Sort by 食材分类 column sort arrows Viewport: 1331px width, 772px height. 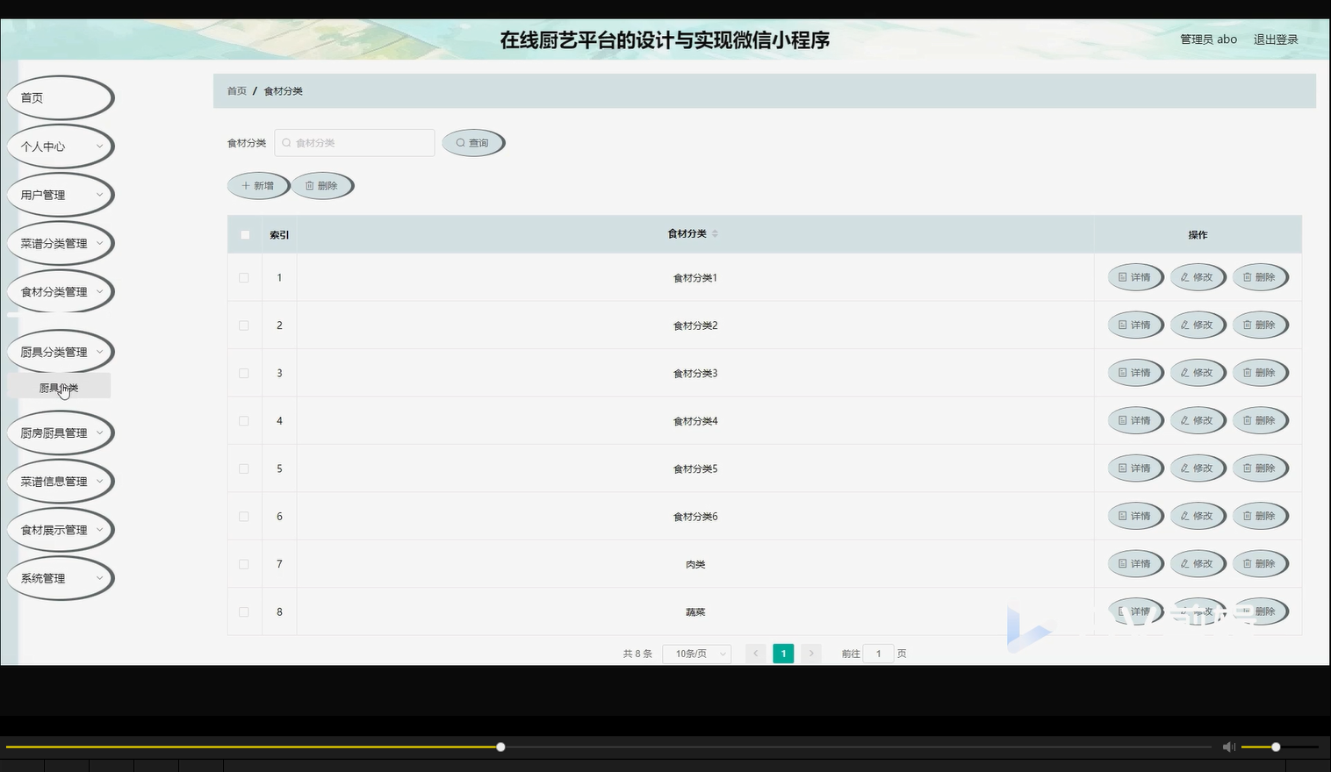(x=715, y=233)
